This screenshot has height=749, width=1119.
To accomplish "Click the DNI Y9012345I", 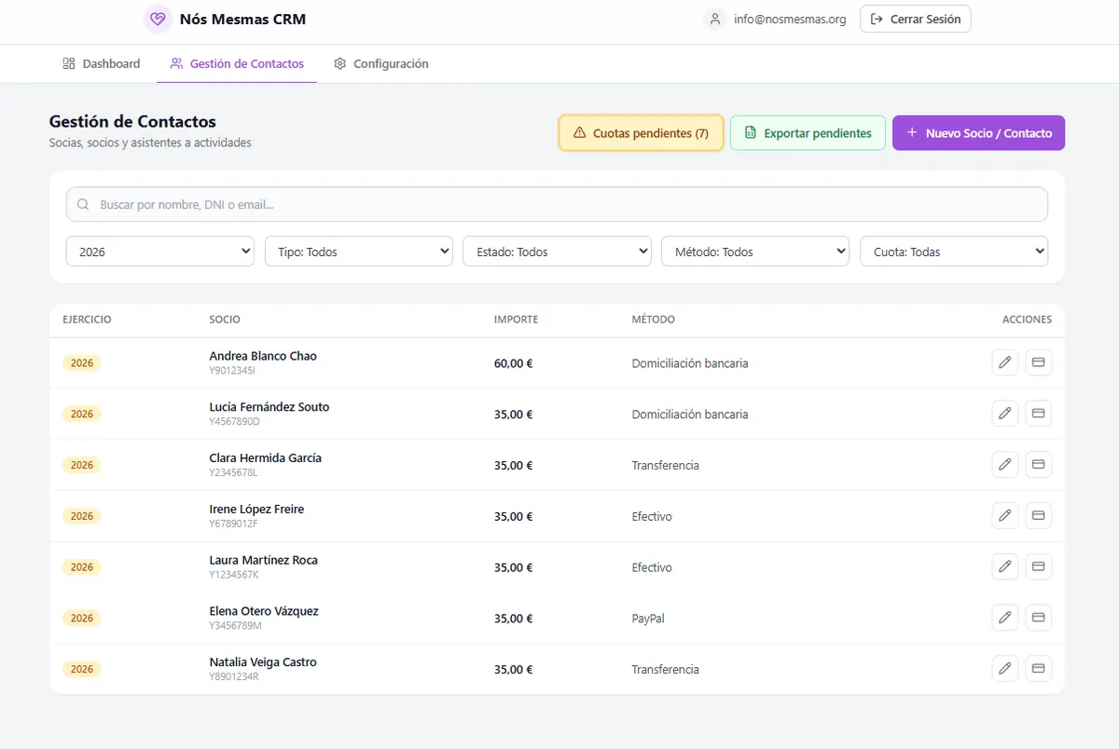I will tap(232, 371).
